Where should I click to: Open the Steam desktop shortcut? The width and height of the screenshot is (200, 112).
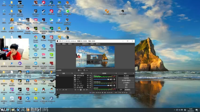tap(43, 12)
